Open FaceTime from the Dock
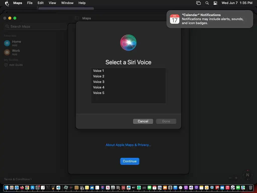Viewport: 257px width, 193px height. point(238,187)
